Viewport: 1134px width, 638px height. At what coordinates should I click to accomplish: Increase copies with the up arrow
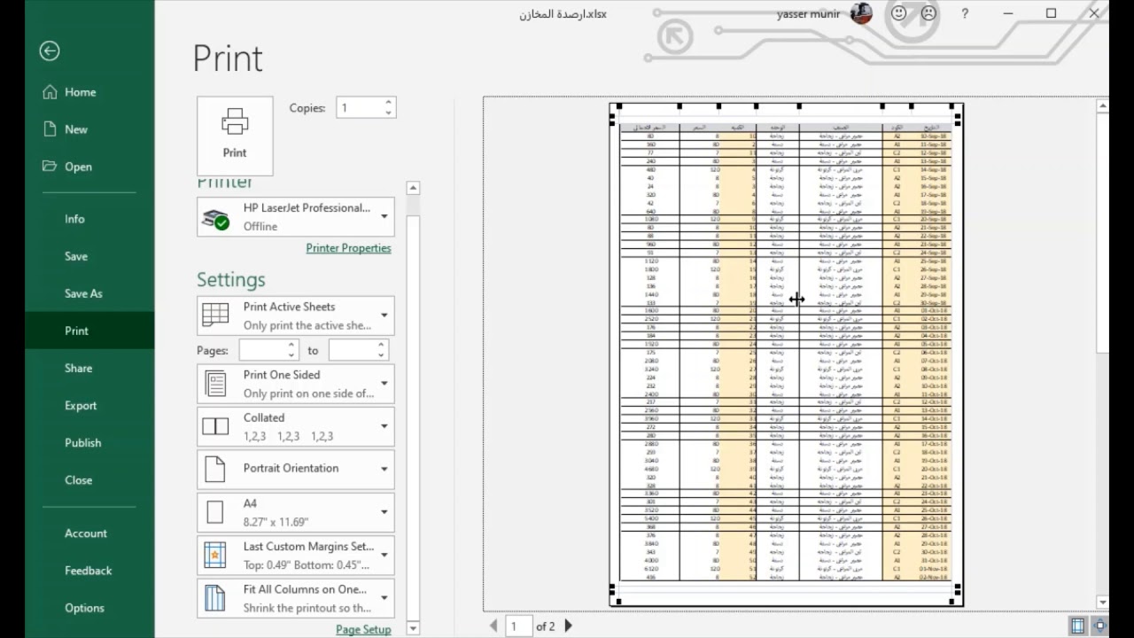click(388, 103)
